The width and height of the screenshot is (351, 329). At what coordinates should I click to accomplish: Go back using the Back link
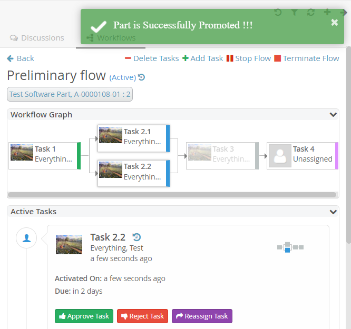(21, 58)
